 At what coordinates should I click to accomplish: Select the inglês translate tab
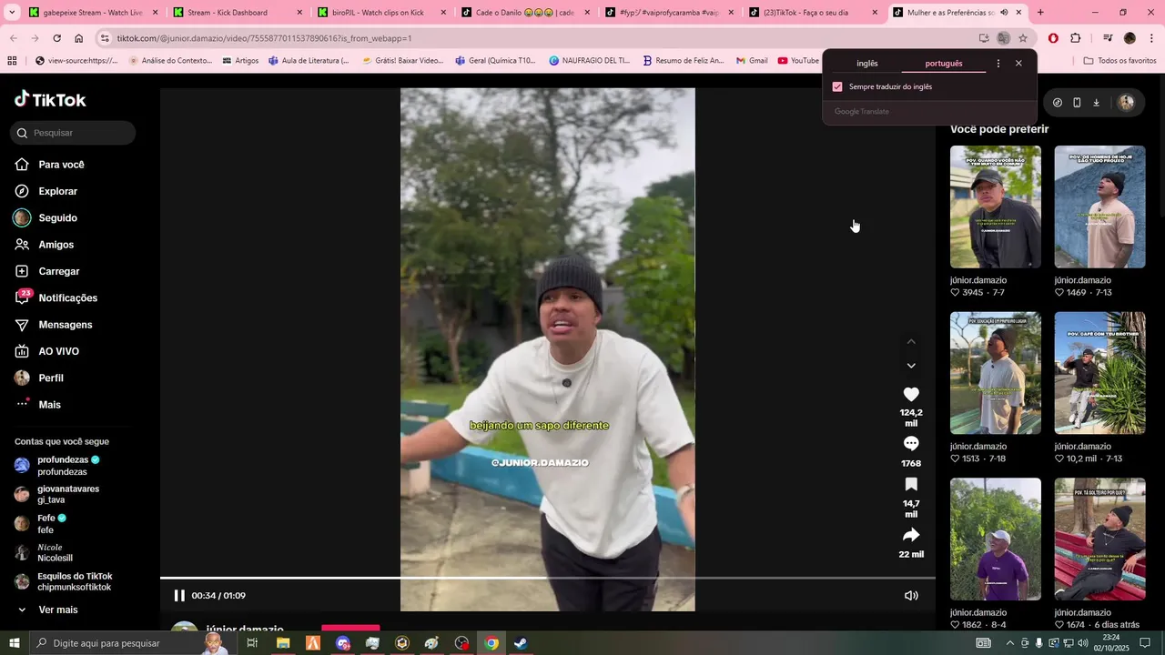867,64
